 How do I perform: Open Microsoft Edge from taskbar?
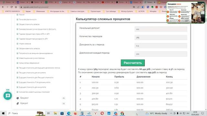click(x=69, y=113)
